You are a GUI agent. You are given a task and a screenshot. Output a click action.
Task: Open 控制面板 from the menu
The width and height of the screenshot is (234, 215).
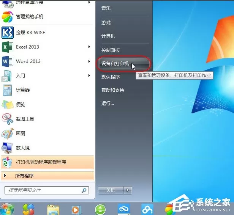click(x=111, y=50)
